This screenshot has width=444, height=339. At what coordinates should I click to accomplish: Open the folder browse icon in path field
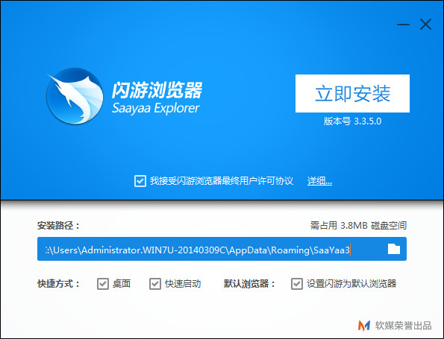pos(394,249)
